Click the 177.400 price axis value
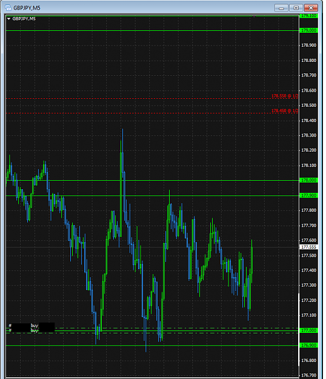This screenshot has height=379, width=326. click(x=308, y=270)
